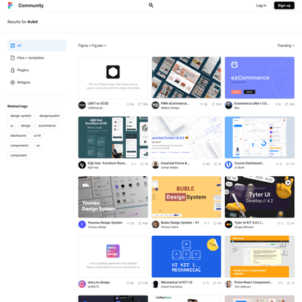Open the Essential Forms UI Kit thumbnail
Viewport: 302px width, 302px height.
click(x=186, y=138)
